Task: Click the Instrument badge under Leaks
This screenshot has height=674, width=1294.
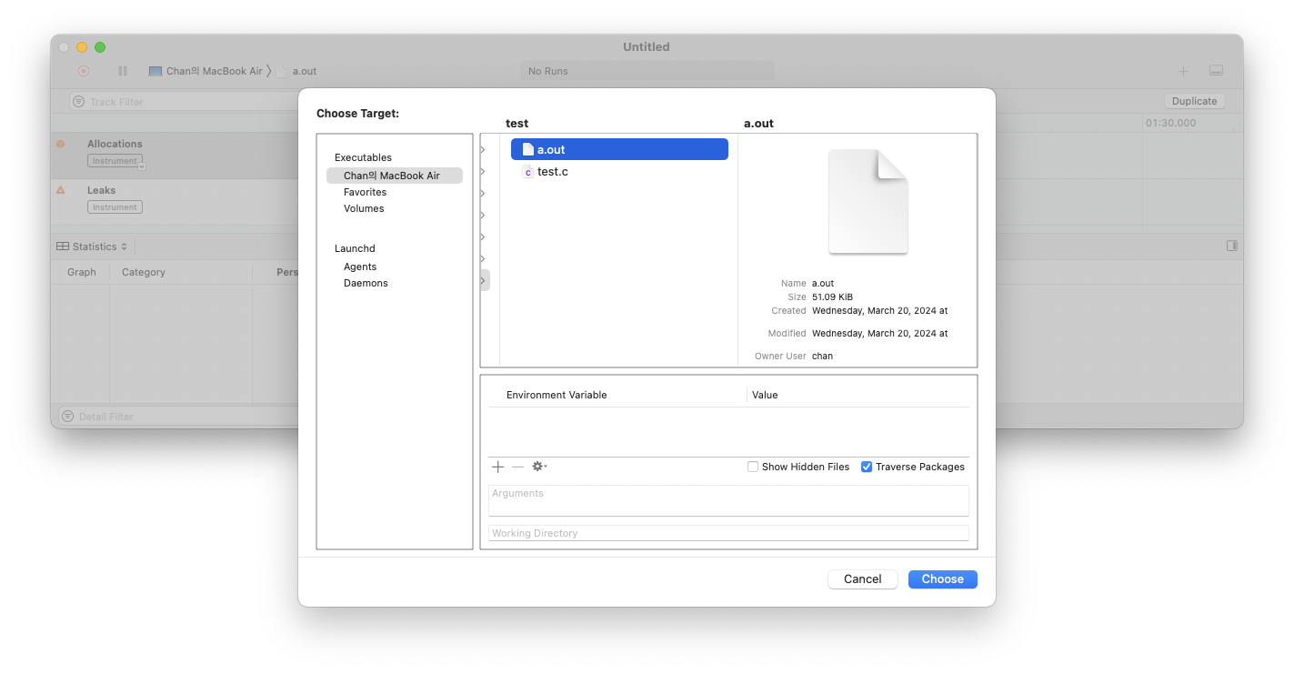Action: (x=115, y=207)
